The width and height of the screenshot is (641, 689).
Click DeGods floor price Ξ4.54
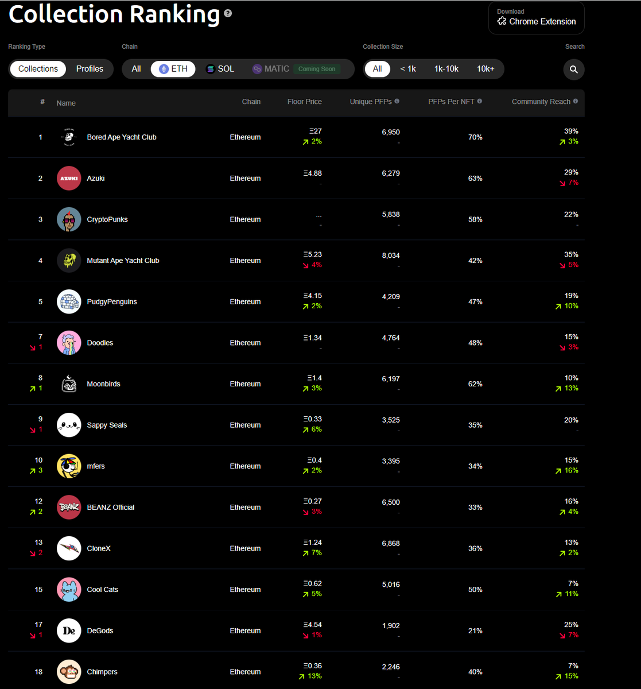coord(313,625)
